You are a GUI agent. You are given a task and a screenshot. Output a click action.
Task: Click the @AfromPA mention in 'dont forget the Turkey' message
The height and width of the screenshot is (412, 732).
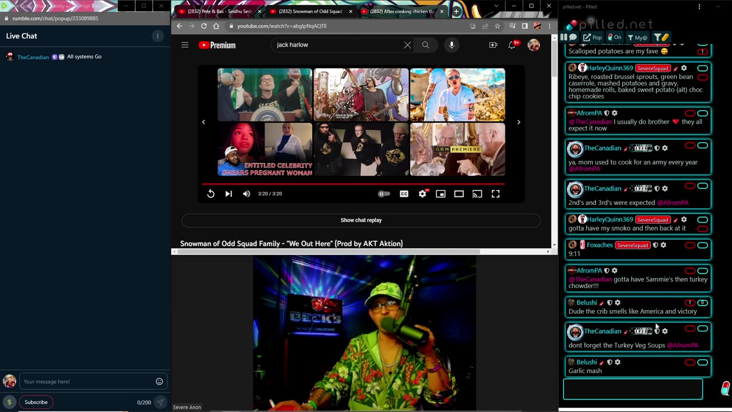pyautogui.click(x=683, y=346)
